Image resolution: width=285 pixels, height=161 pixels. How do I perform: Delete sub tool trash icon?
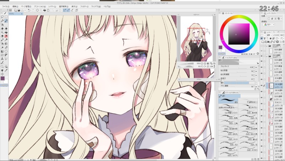tap(258, 159)
